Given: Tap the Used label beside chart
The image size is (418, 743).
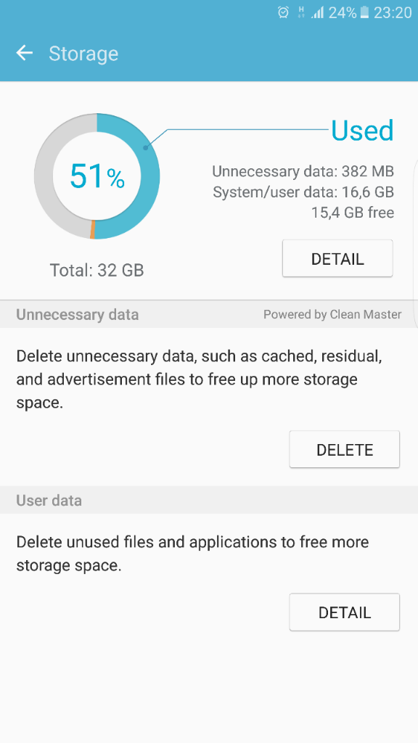Looking at the screenshot, I should [x=362, y=130].
